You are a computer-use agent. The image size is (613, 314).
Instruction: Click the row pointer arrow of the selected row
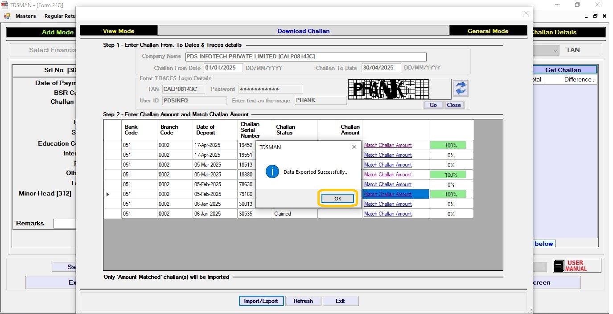pyautogui.click(x=107, y=194)
